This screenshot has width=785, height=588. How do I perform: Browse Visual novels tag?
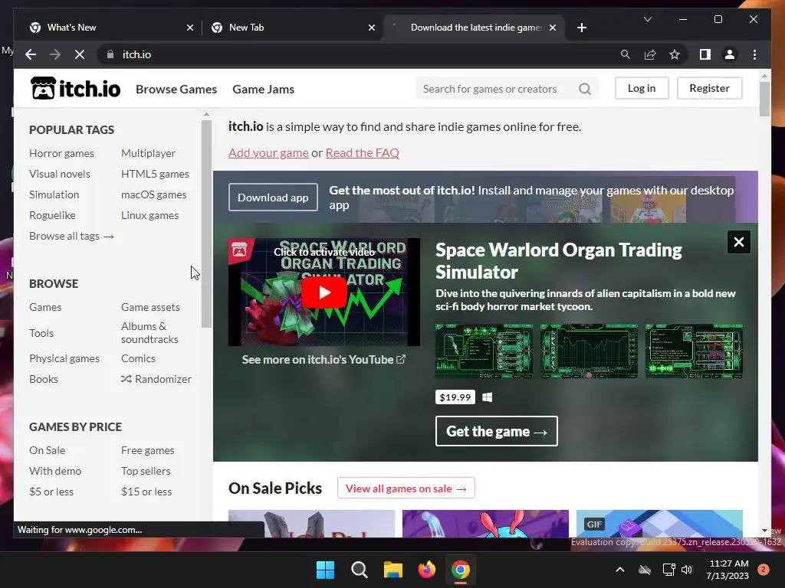[60, 174]
